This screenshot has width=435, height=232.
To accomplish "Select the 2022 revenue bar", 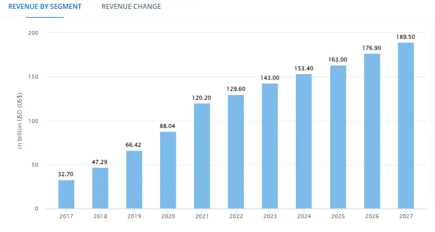I will point(236,152).
